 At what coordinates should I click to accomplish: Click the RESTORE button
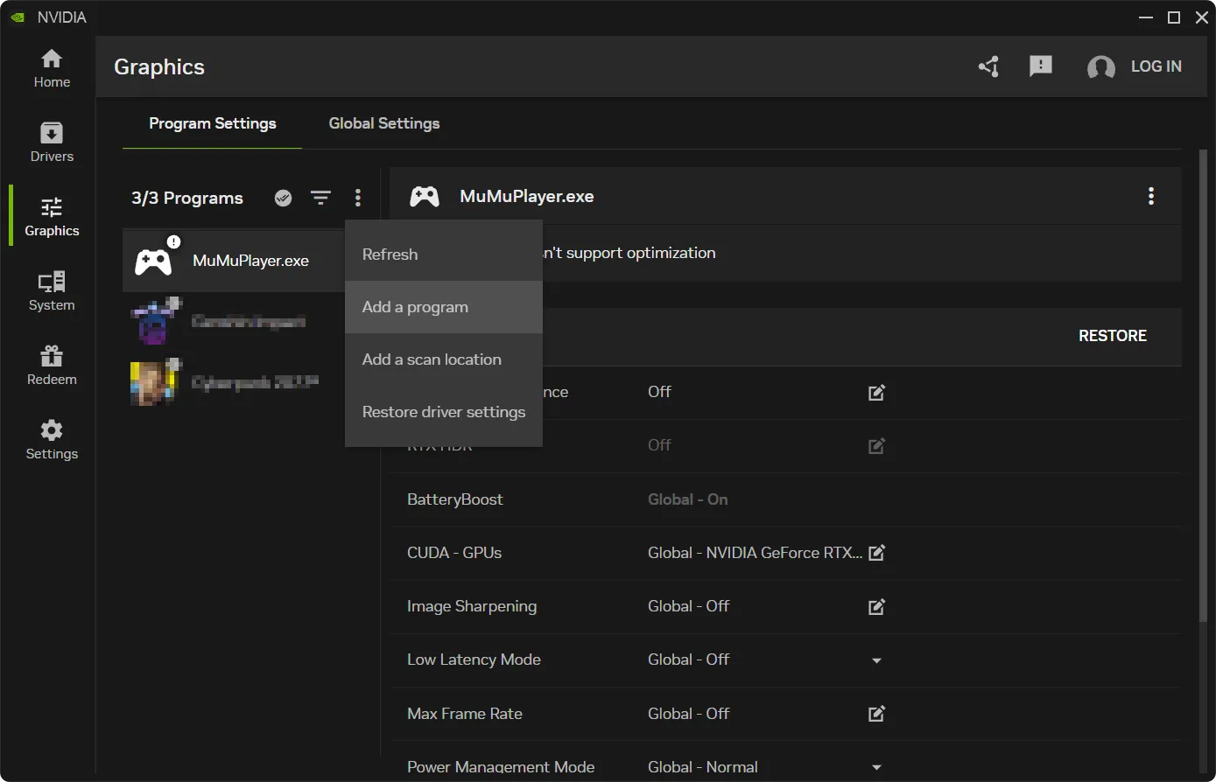(x=1113, y=336)
